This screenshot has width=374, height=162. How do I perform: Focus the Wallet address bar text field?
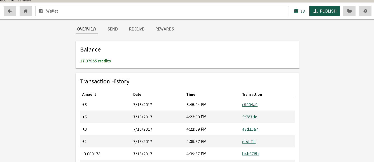[165, 11]
